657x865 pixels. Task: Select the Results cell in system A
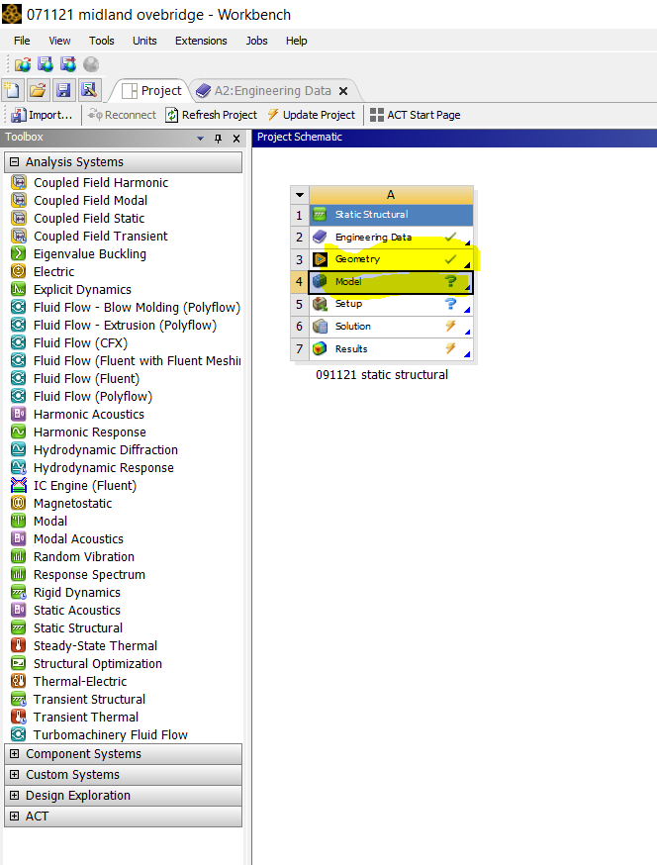tap(391, 348)
